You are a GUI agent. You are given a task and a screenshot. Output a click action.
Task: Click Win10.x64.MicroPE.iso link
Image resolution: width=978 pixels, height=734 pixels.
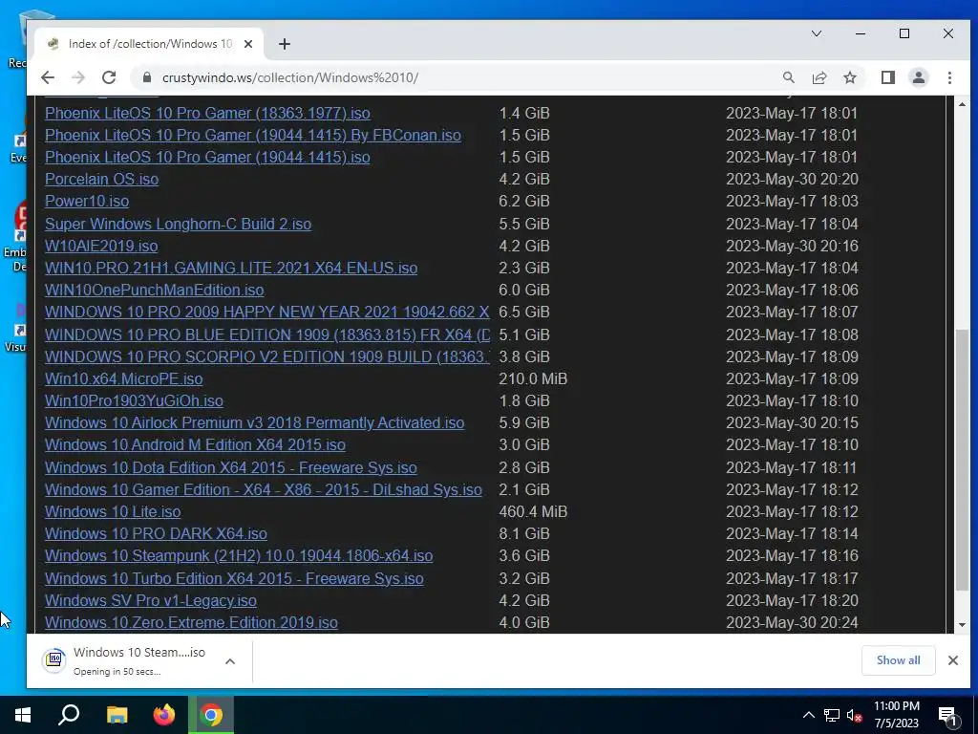click(123, 378)
